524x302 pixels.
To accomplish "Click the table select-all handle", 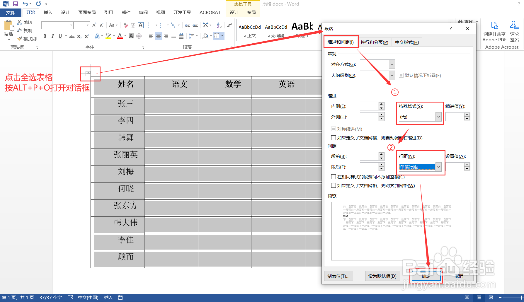I will coord(88,74).
